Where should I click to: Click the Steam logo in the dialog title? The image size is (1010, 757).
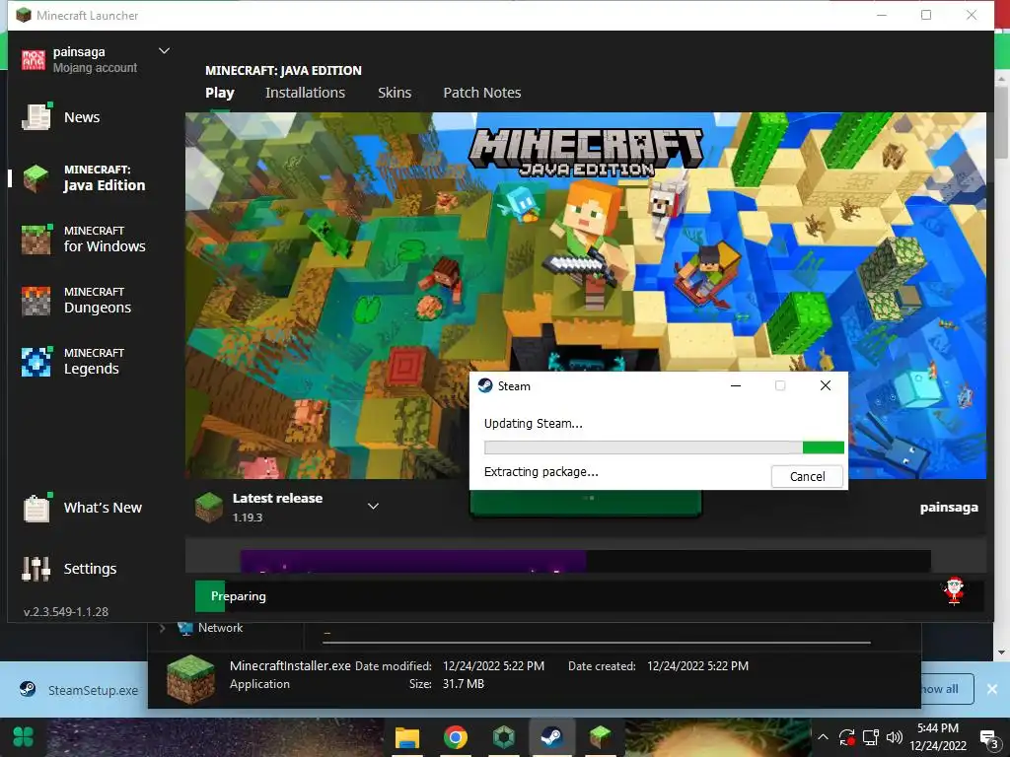point(485,385)
